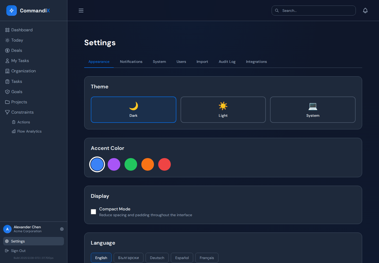The width and height of the screenshot is (379, 263).
Task: Click the Deals dollar icon
Action: tap(7, 50)
